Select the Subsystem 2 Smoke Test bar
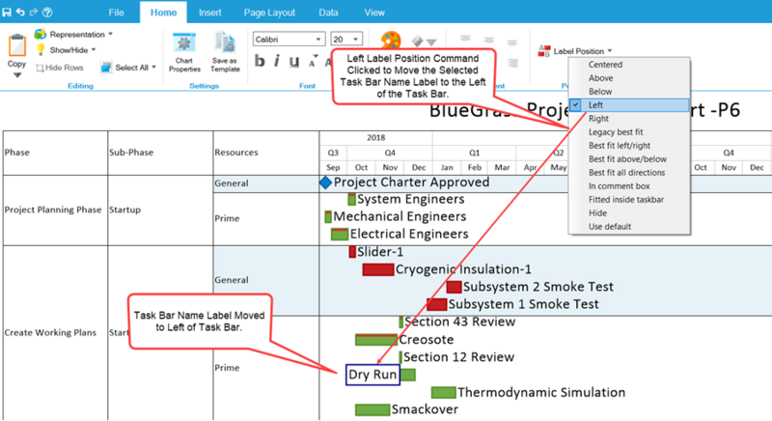This screenshot has width=772, height=421. pos(454,287)
